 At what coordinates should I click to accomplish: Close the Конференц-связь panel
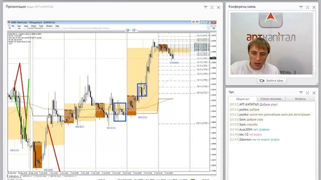[x=314, y=7]
